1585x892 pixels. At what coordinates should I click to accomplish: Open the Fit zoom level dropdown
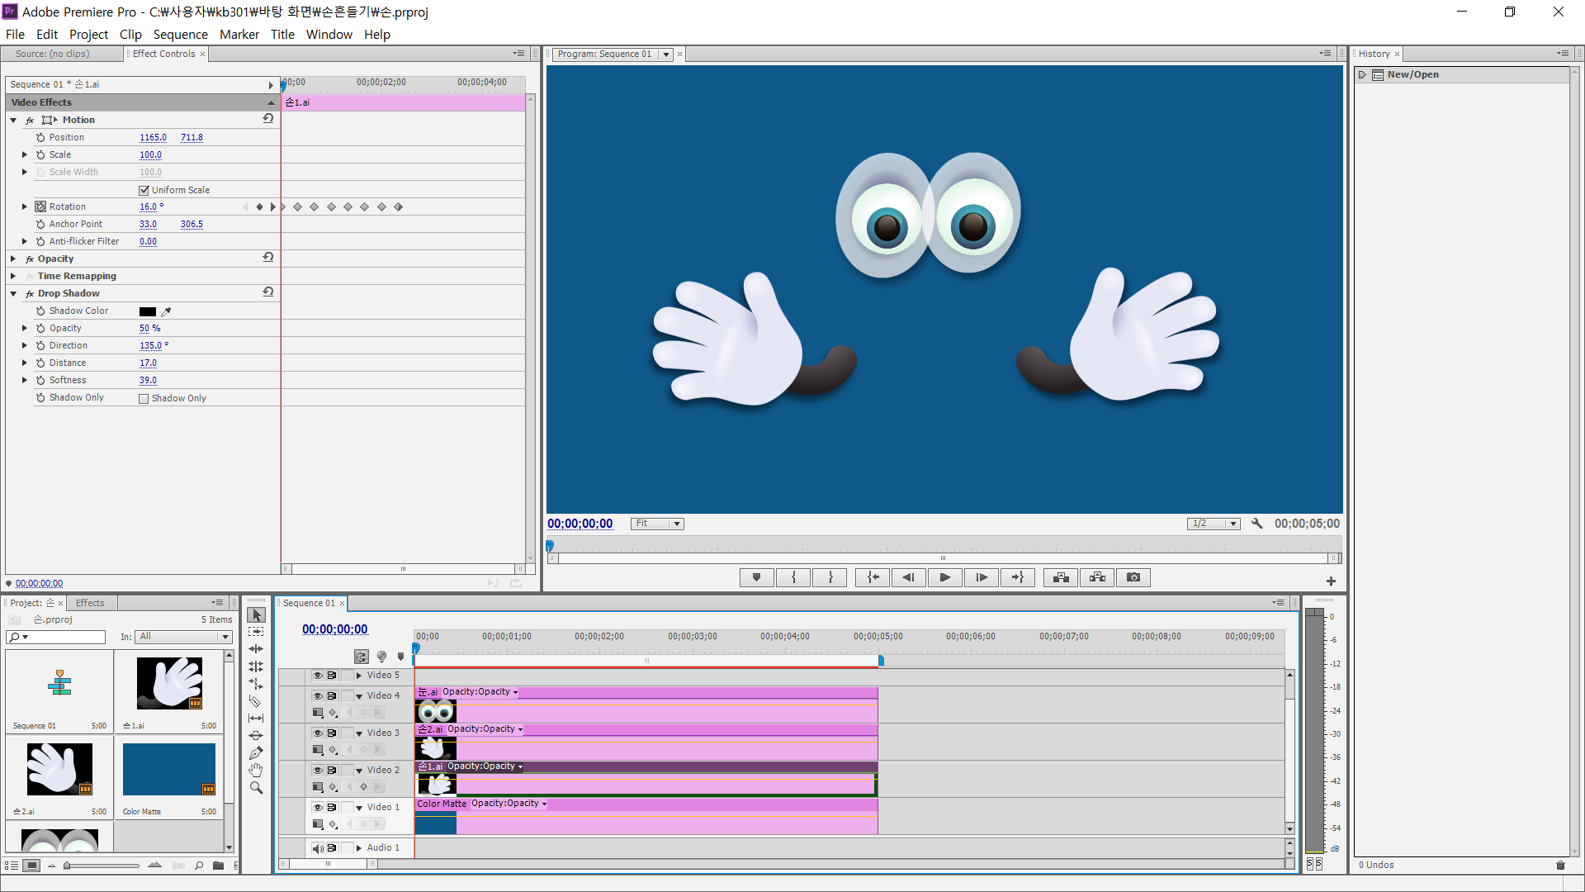[x=657, y=524]
